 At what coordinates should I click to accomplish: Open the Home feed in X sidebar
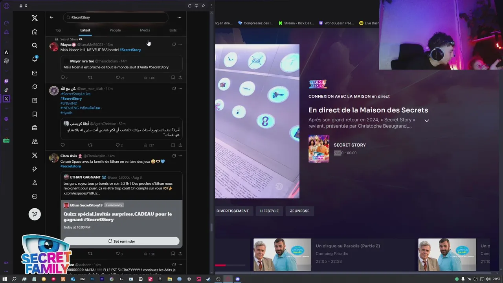(35, 32)
